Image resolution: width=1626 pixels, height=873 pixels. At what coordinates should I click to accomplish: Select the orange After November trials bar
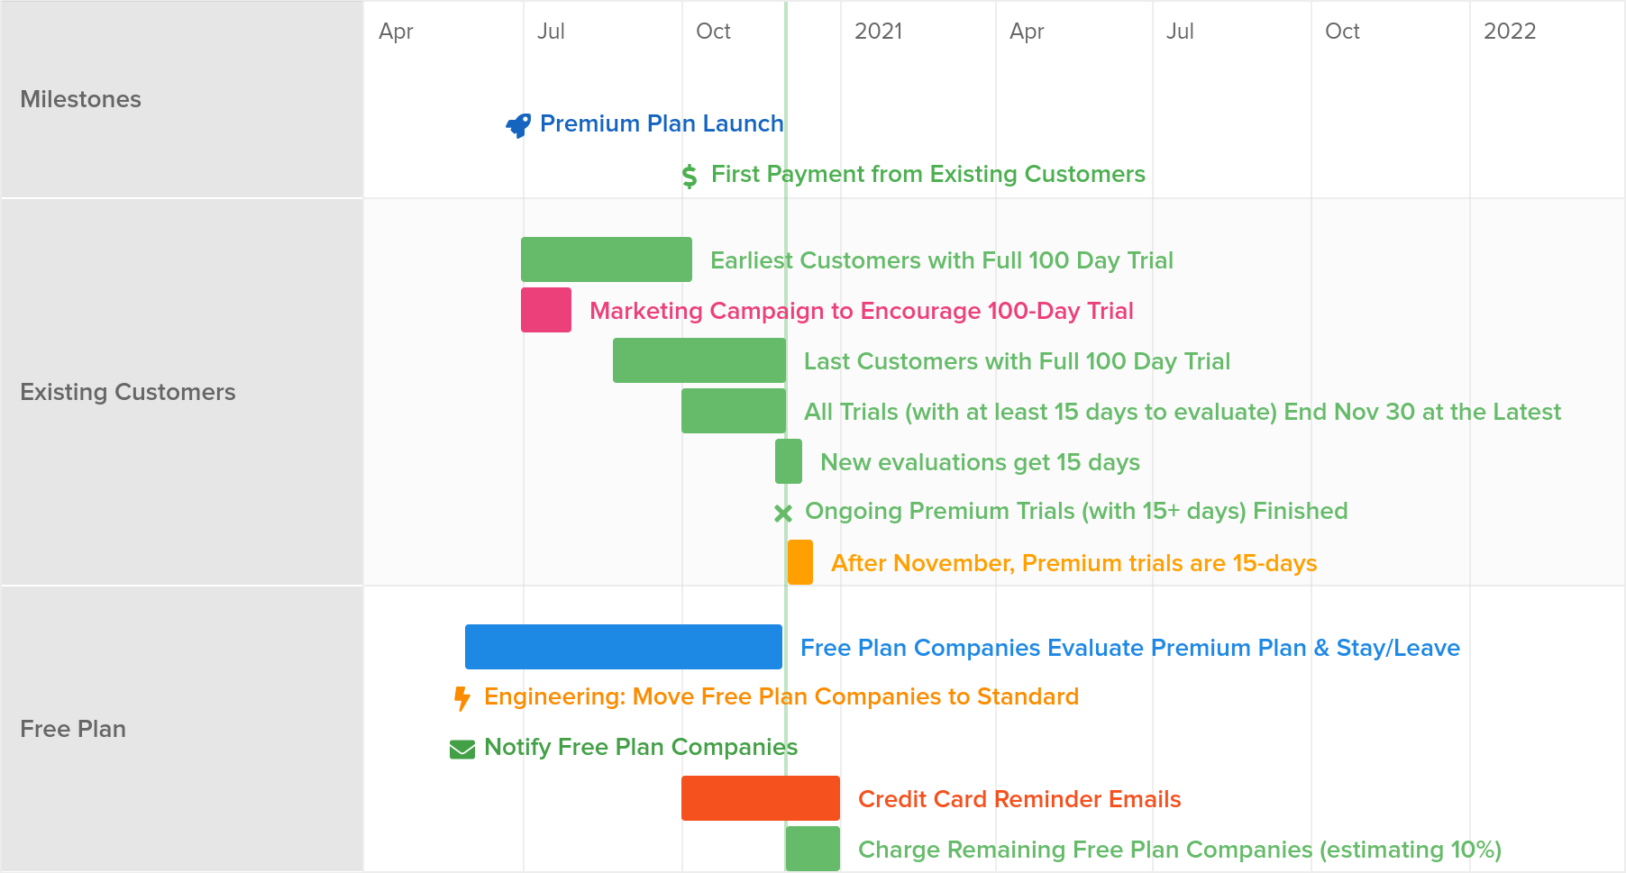click(x=800, y=562)
